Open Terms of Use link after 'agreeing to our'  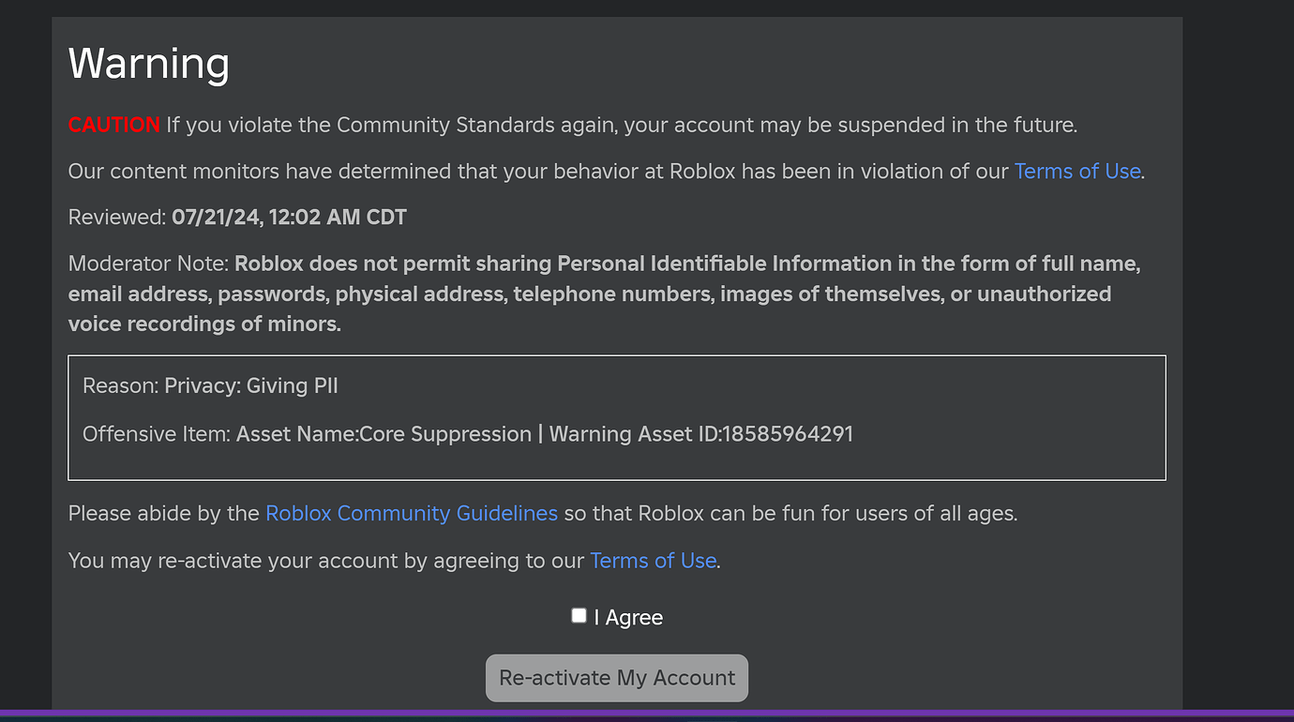coord(654,561)
